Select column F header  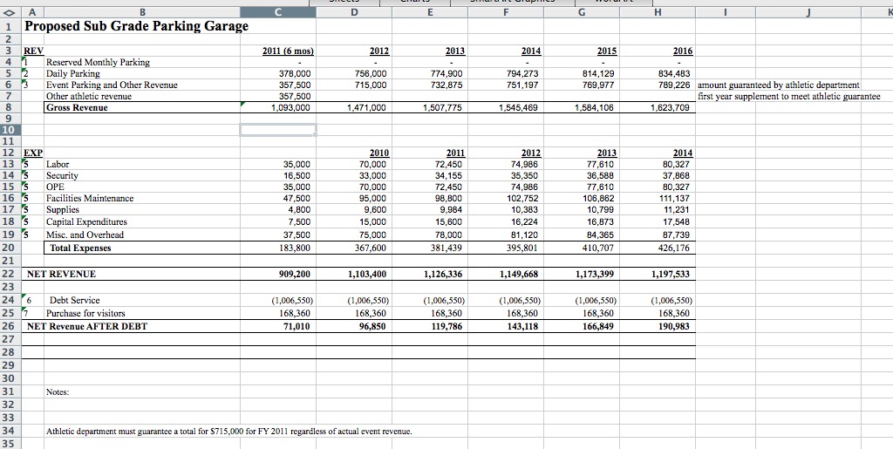tap(506, 12)
